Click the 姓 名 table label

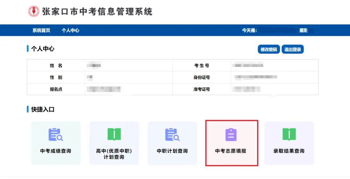point(56,66)
